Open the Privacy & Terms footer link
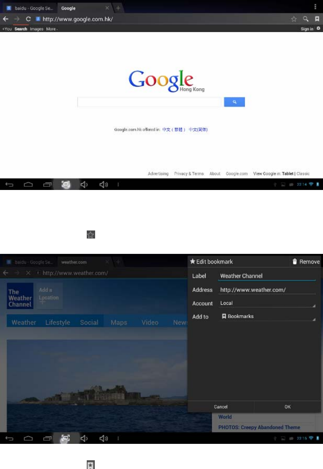The width and height of the screenshot is (323, 469). coord(189,174)
